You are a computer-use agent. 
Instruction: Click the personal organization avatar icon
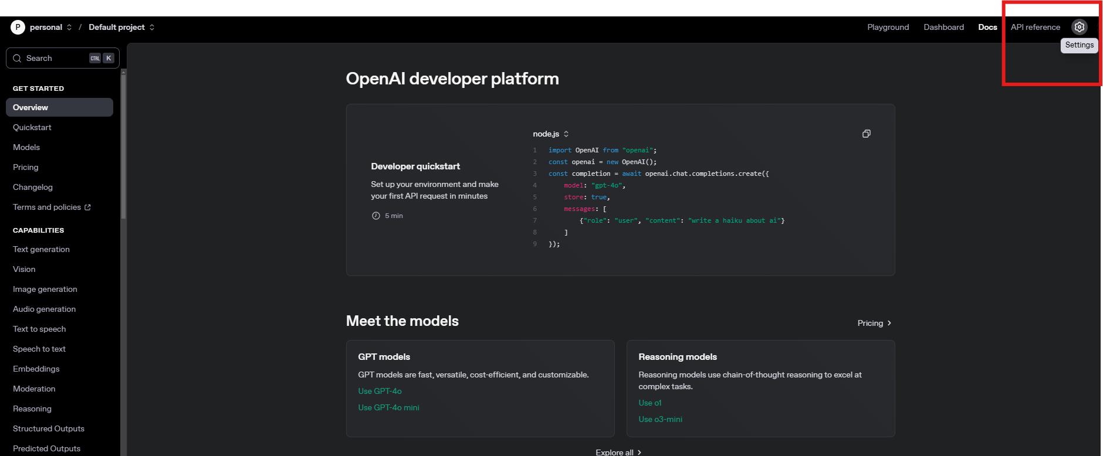18,27
